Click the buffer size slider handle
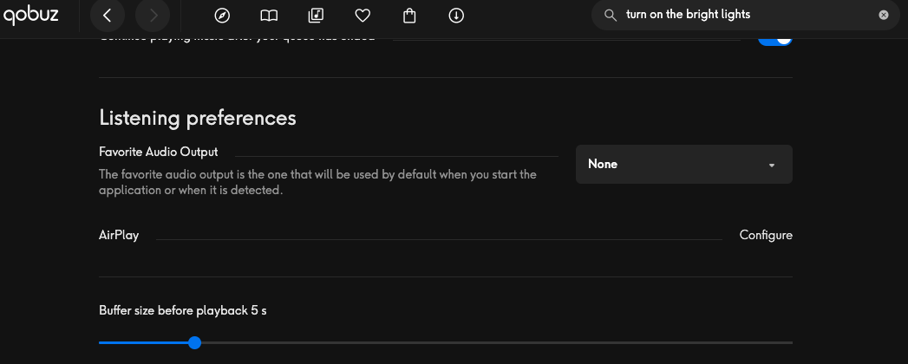908x364 pixels. point(194,343)
